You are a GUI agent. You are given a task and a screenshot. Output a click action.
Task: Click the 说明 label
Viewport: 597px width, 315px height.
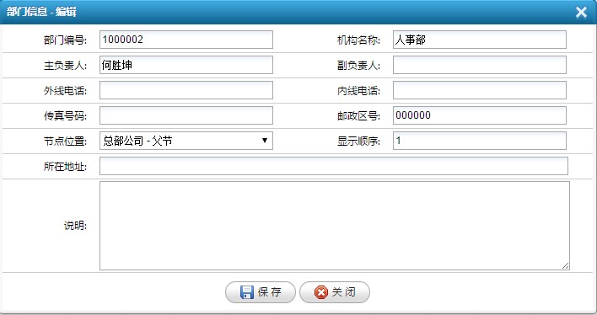(75, 226)
